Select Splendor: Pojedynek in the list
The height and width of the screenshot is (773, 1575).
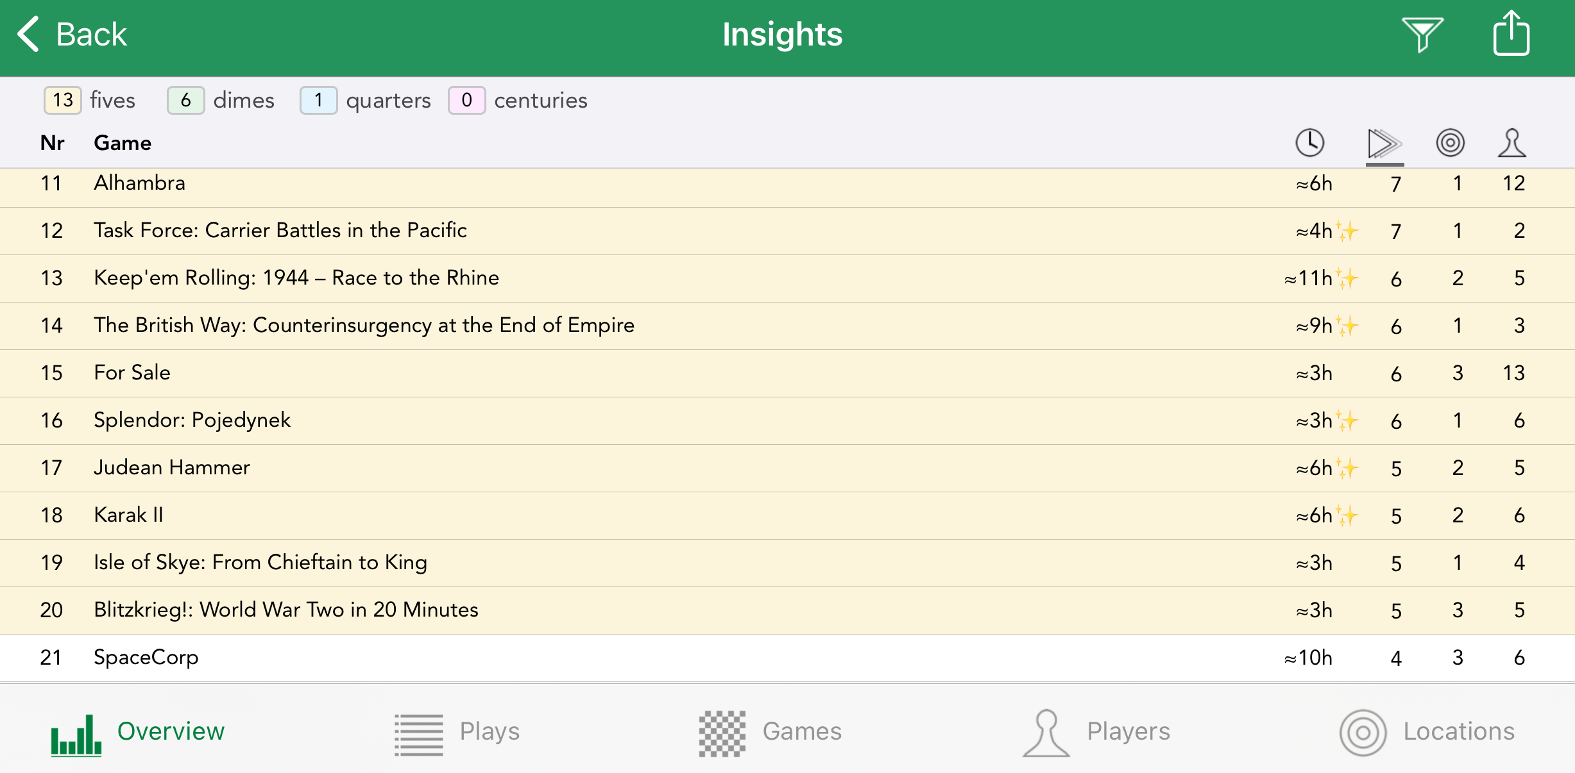point(192,420)
